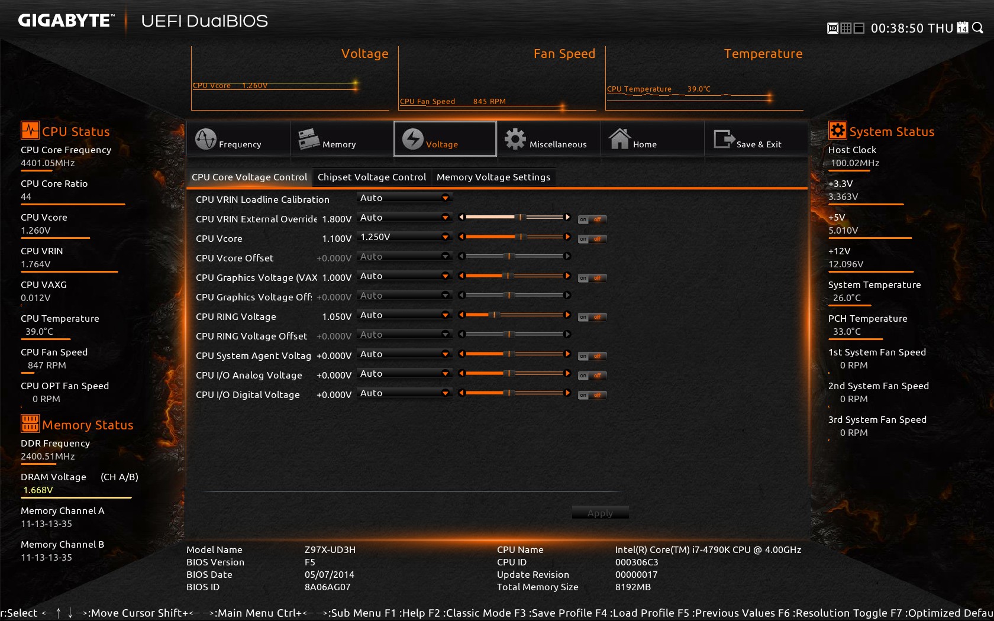Decrease CPU RING Voltage with left arrow
994x621 pixels.
(x=461, y=315)
